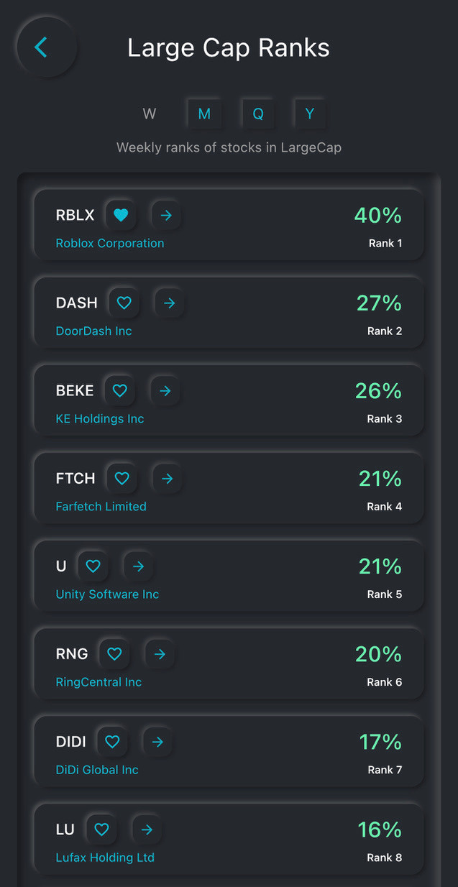Favorite RNG using its heart icon
The image size is (458, 887).
coord(114,653)
